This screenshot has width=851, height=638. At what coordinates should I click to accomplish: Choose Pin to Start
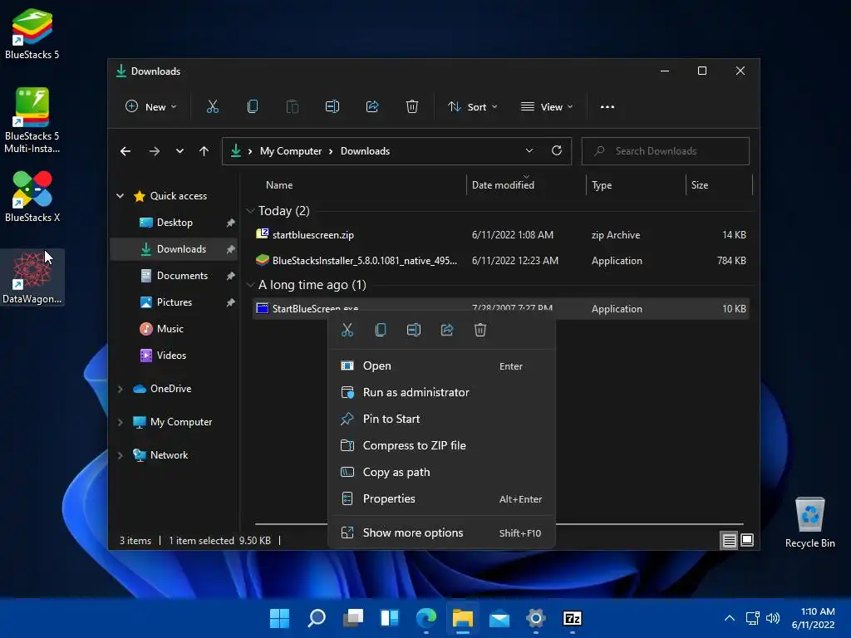point(442,419)
